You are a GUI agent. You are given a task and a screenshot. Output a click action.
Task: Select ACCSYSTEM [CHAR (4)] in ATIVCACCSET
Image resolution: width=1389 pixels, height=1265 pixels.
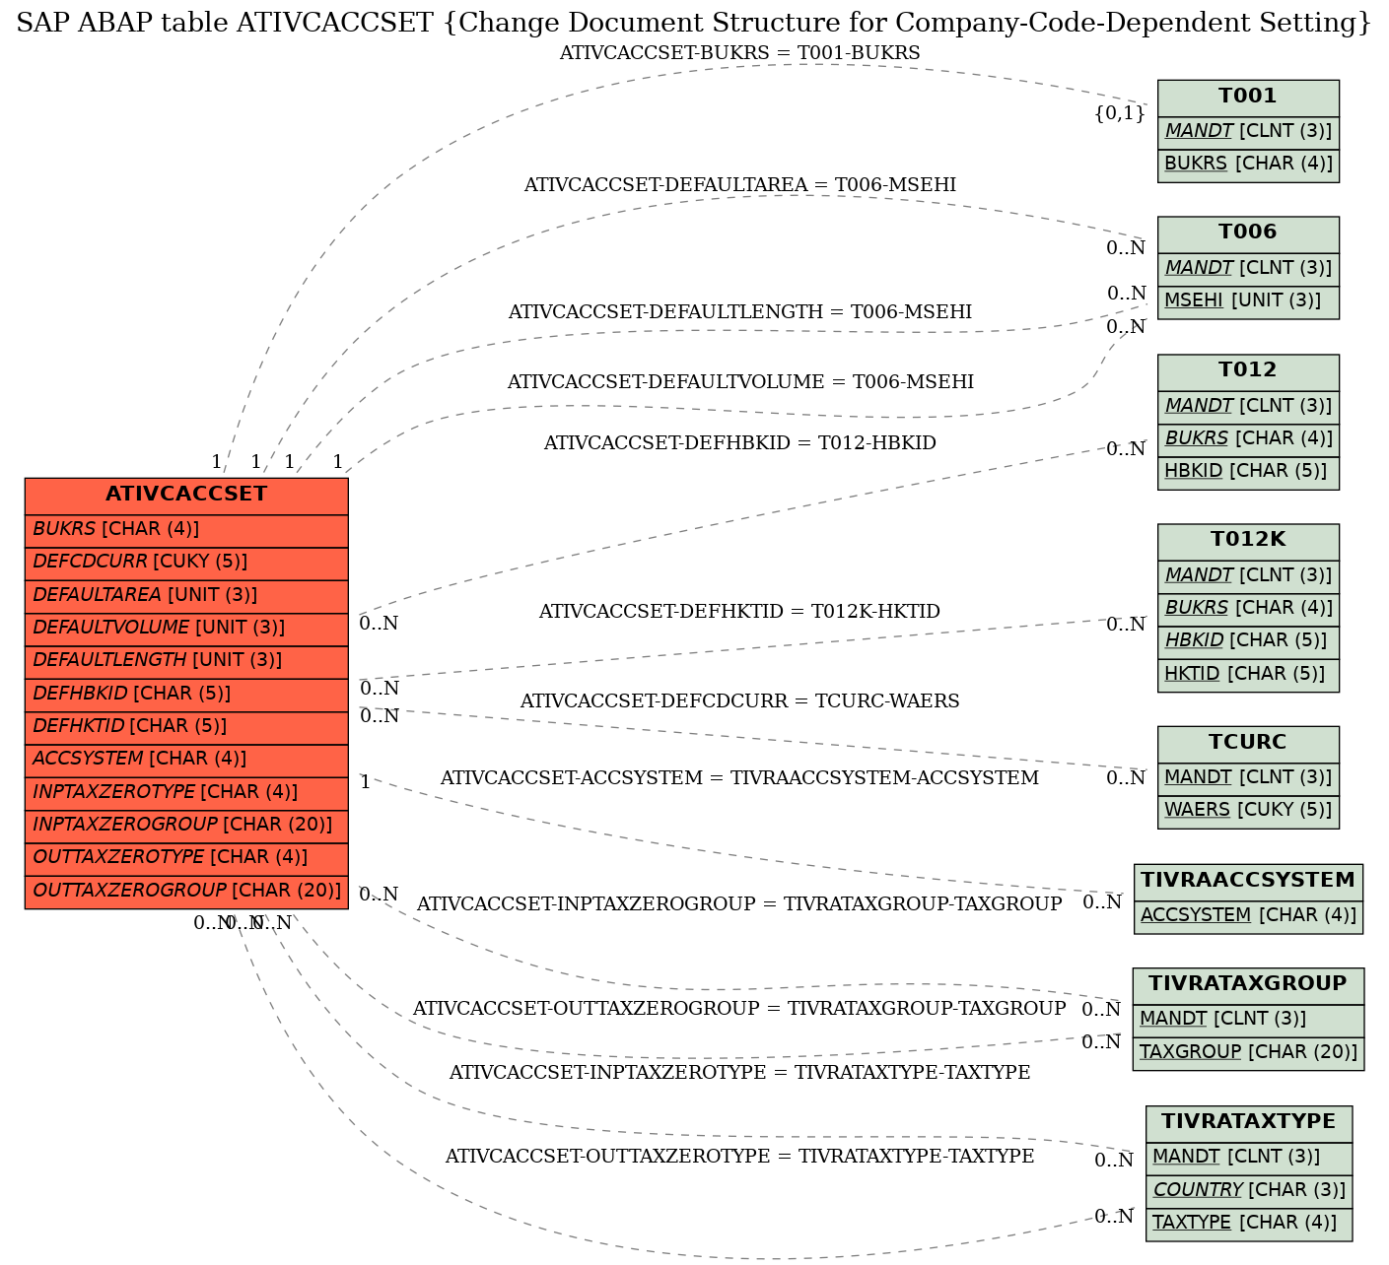186,760
